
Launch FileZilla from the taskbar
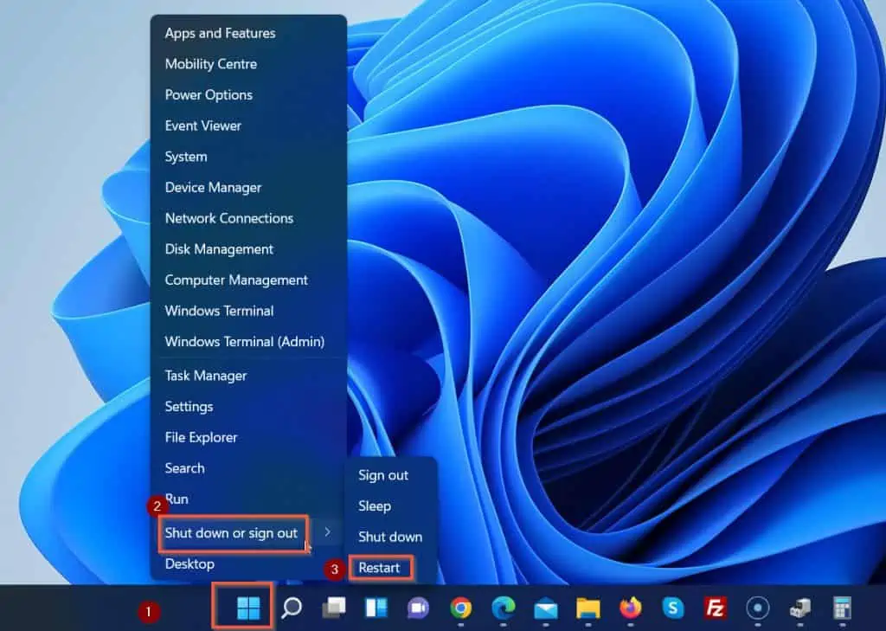click(714, 606)
